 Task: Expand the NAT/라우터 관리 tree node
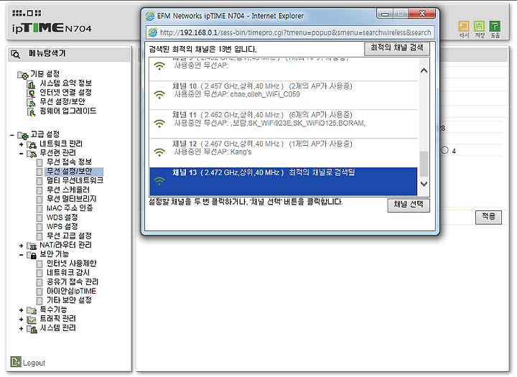pos(21,246)
